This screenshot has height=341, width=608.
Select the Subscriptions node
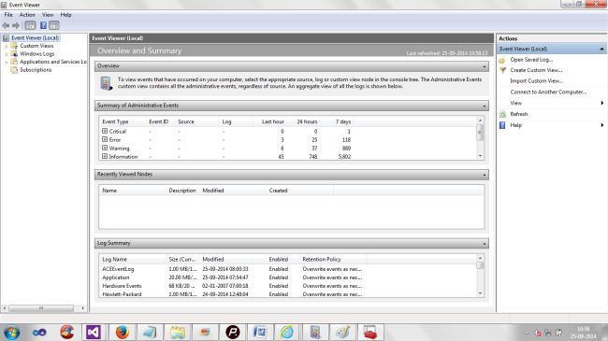36,70
